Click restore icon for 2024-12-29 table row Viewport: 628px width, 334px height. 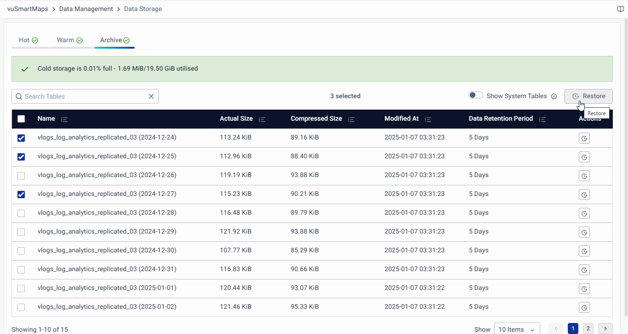coord(584,232)
